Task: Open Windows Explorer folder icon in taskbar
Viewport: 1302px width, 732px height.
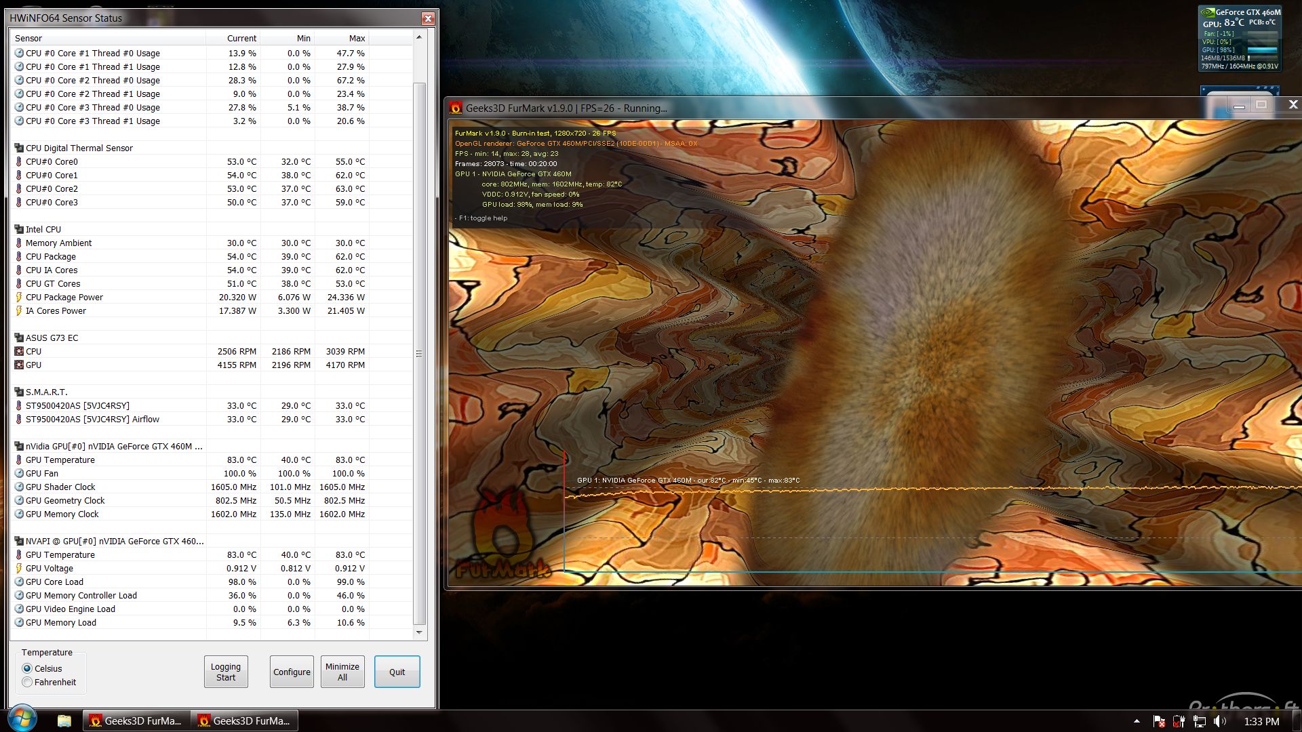Action: pos(64,720)
